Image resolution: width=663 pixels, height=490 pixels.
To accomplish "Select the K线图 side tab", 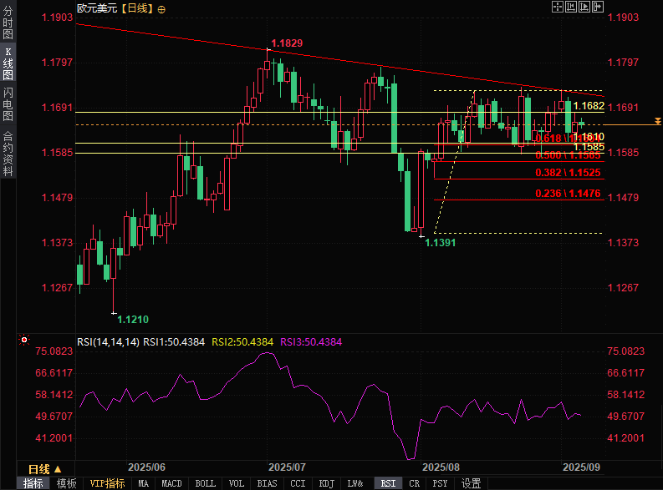I will (x=8, y=63).
